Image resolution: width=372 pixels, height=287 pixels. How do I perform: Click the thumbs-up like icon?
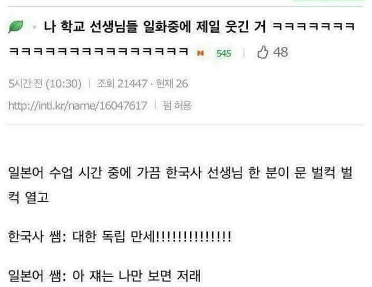pyautogui.click(x=263, y=52)
